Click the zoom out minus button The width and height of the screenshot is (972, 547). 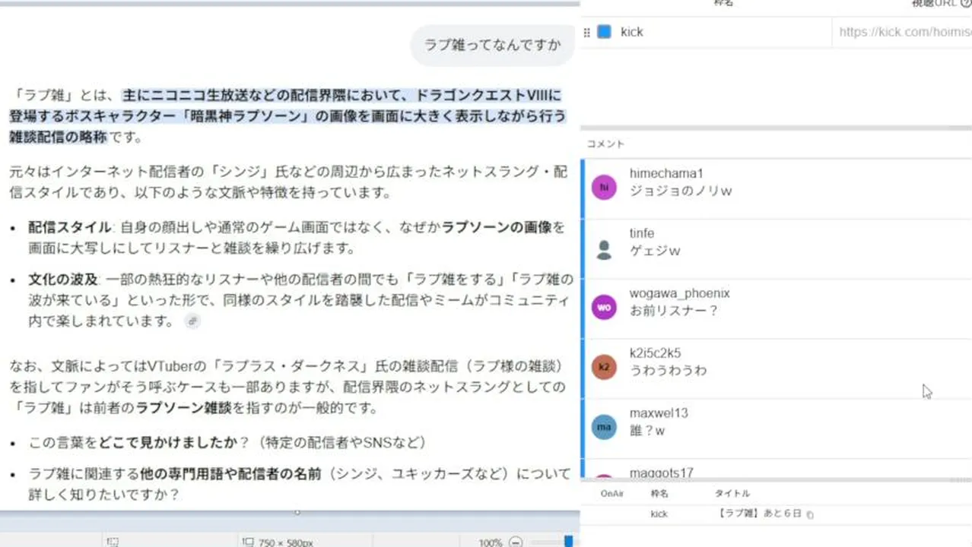[x=516, y=542]
